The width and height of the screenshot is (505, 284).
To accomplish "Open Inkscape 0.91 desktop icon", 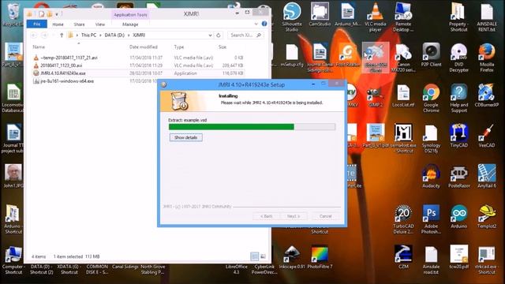I will pos(292,257).
